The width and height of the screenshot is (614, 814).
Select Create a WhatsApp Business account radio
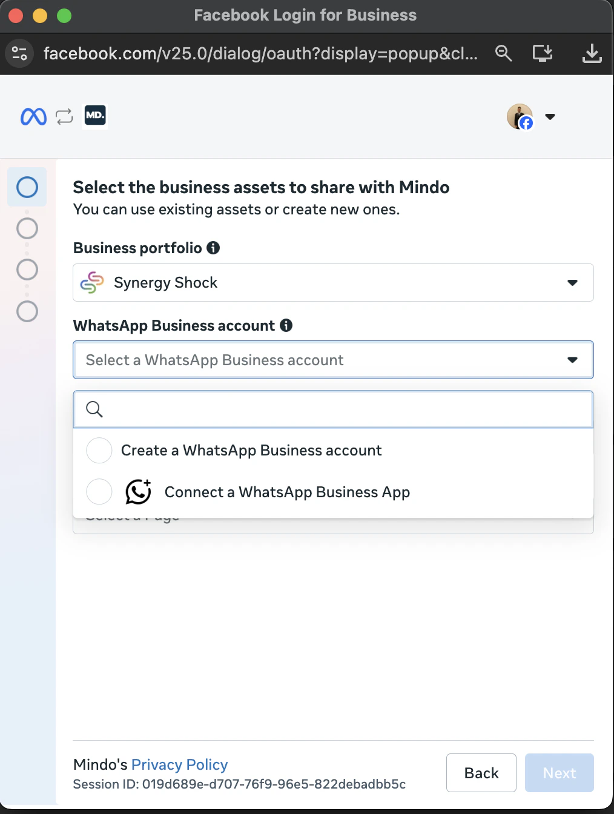pyautogui.click(x=99, y=451)
